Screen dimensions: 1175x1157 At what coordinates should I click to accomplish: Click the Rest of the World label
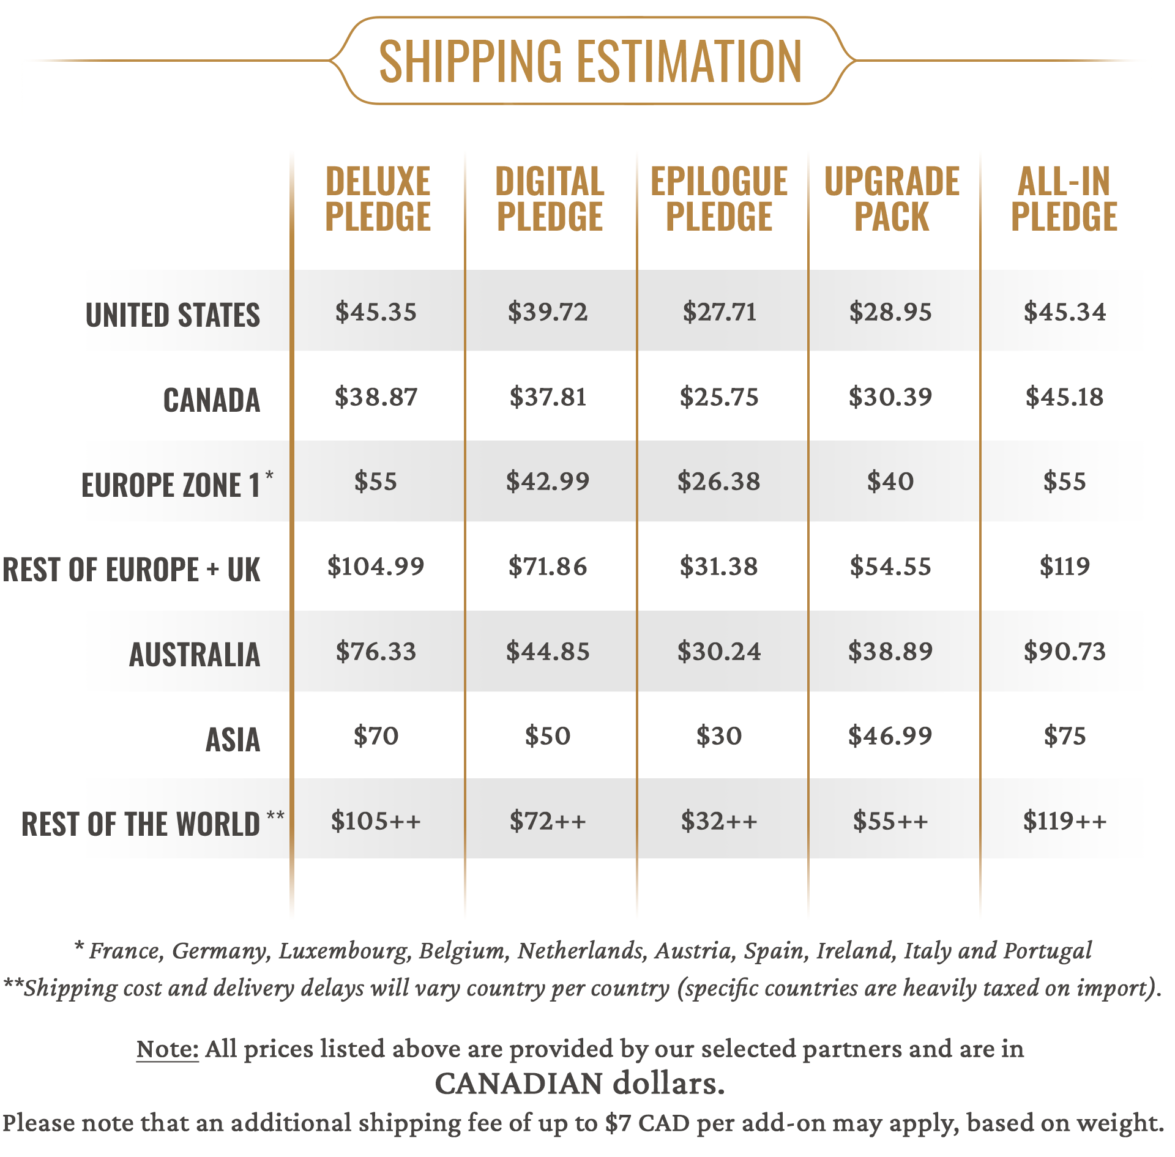153,823
